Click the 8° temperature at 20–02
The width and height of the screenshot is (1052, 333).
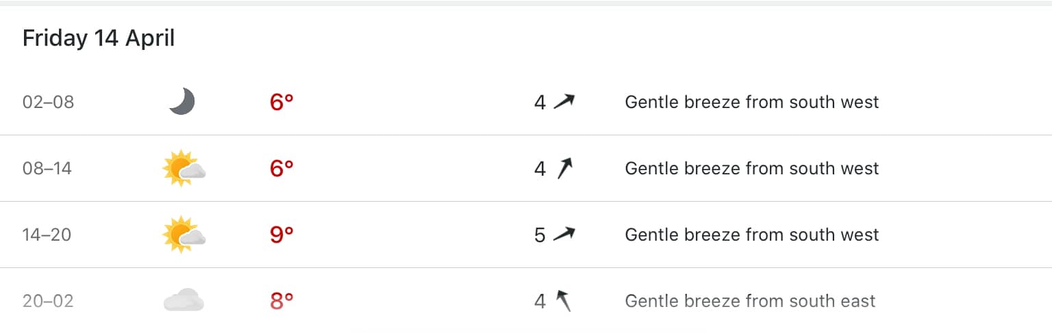[281, 300]
